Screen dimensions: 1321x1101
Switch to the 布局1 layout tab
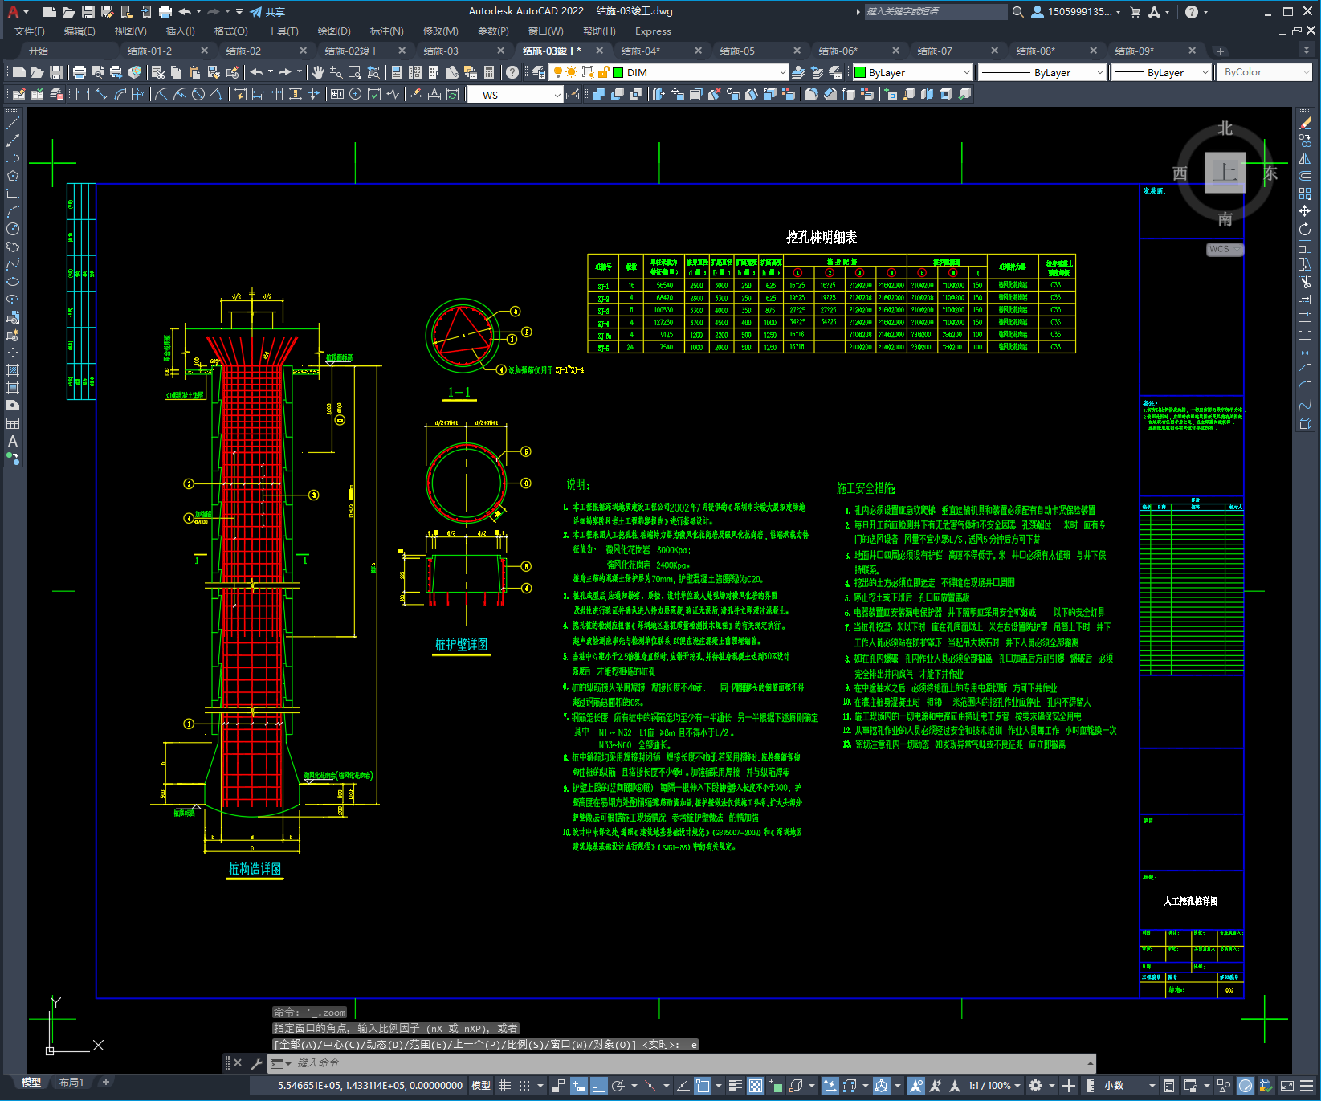click(x=71, y=1082)
